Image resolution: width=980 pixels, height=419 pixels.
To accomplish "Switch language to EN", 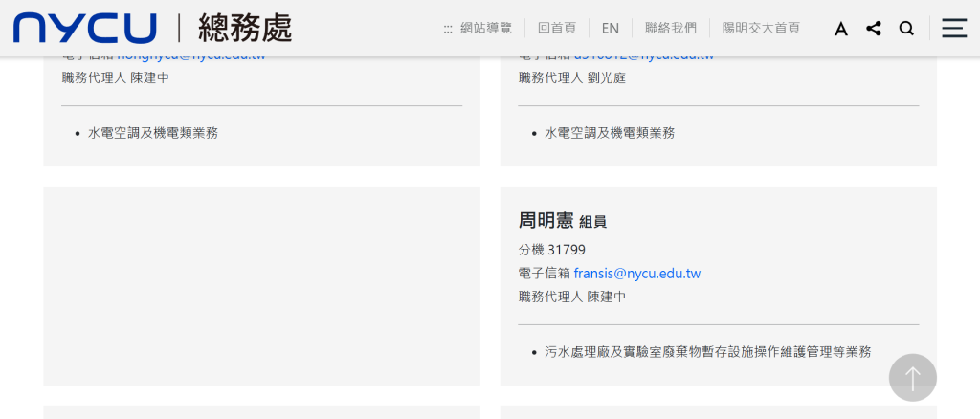I will pyautogui.click(x=610, y=29).
